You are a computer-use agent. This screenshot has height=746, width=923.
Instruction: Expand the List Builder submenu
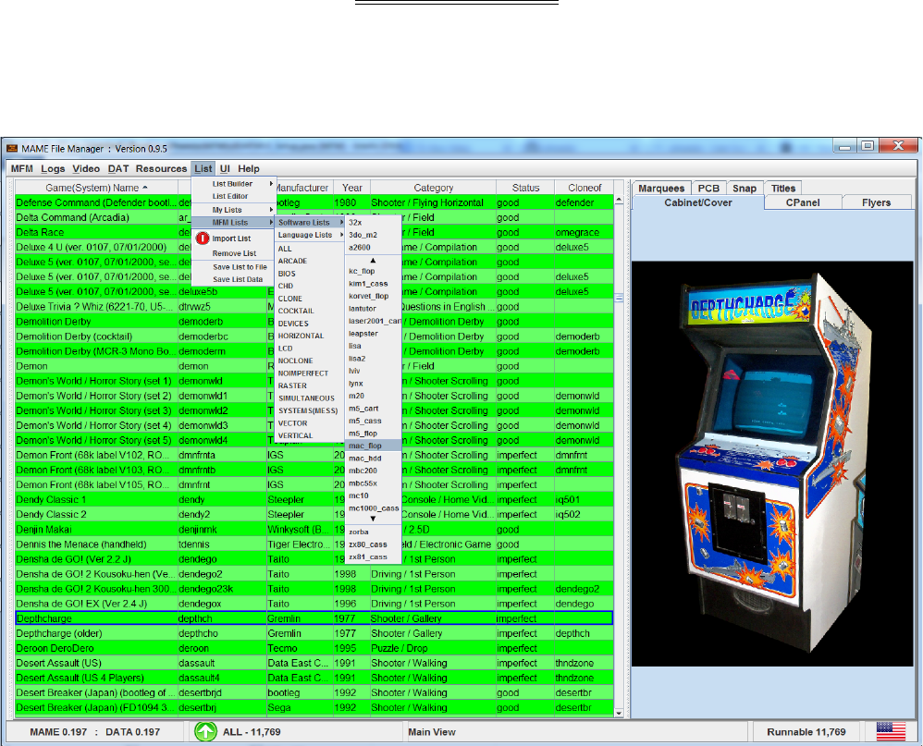(x=234, y=184)
